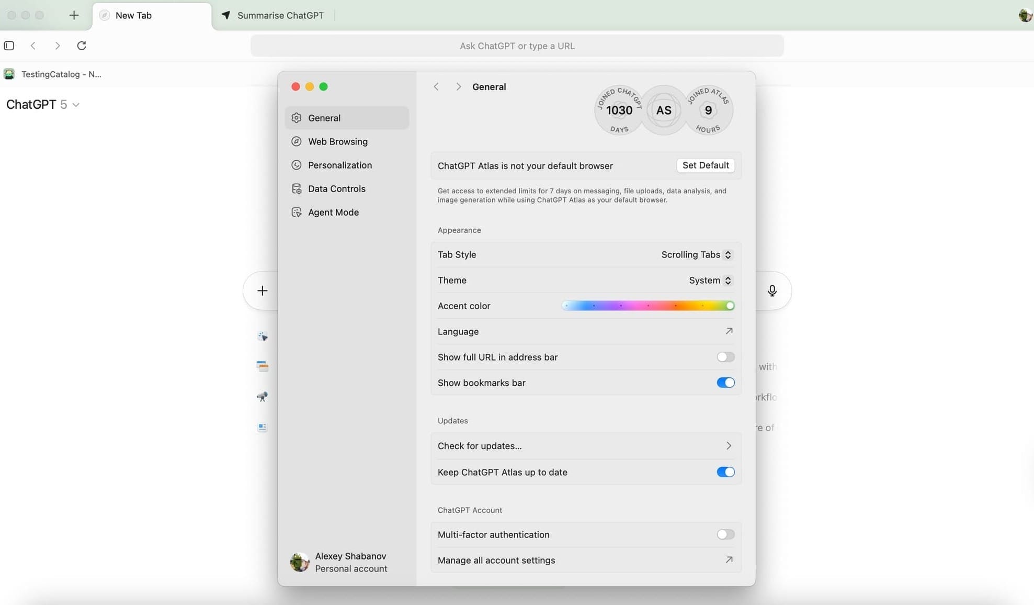The image size is (1034, 605).
Task: Click the Language external link arrow
Action: point(729,331)
